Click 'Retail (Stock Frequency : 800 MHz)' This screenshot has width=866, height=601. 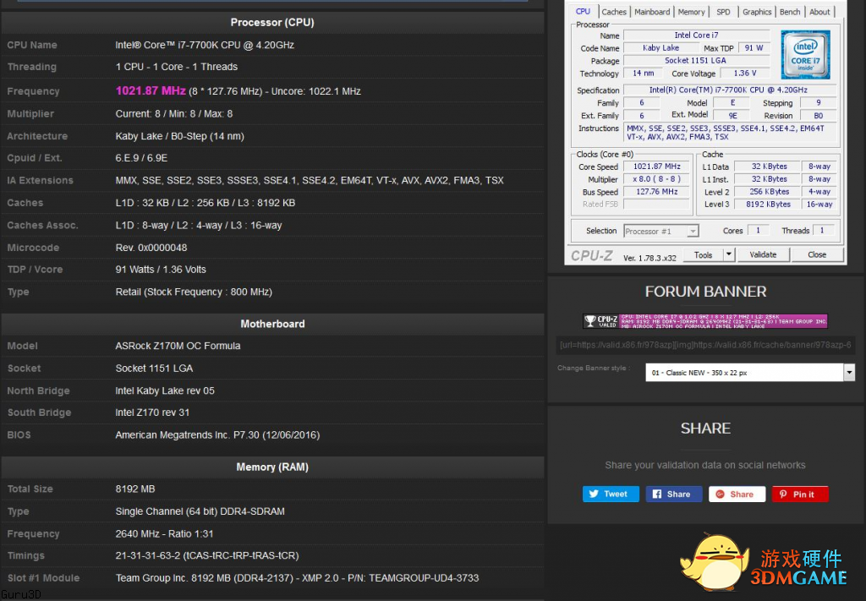[194, 292]
